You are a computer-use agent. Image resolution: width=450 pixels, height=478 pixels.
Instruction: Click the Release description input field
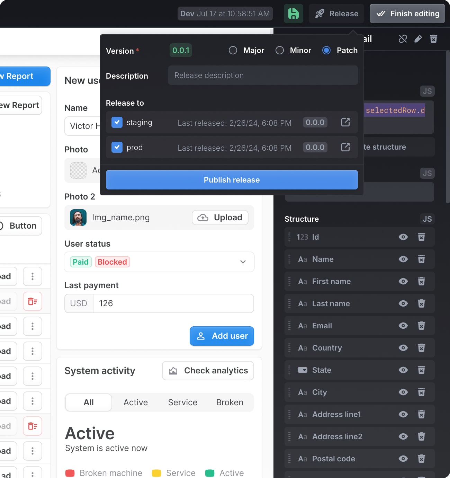click(263, 75)
